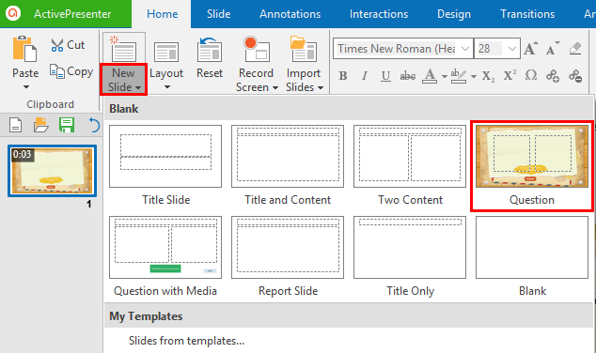
Task: Save the project with green disk icon
Action: 67,125
